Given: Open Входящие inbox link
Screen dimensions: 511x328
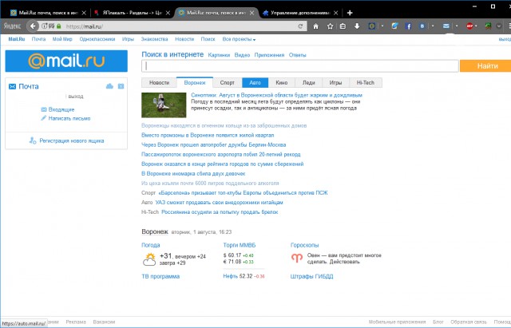Looking at the screenshot, I should [x=61, y=109].
